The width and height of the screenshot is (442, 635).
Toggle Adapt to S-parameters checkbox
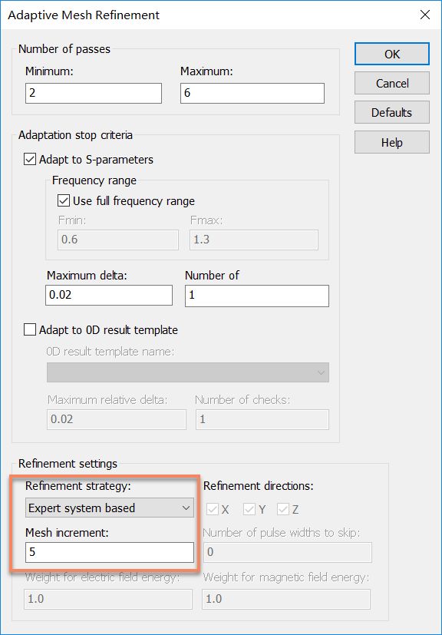coord(30,159)
